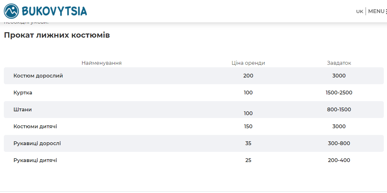Click the Завдаток column header

tap(339, 63)
